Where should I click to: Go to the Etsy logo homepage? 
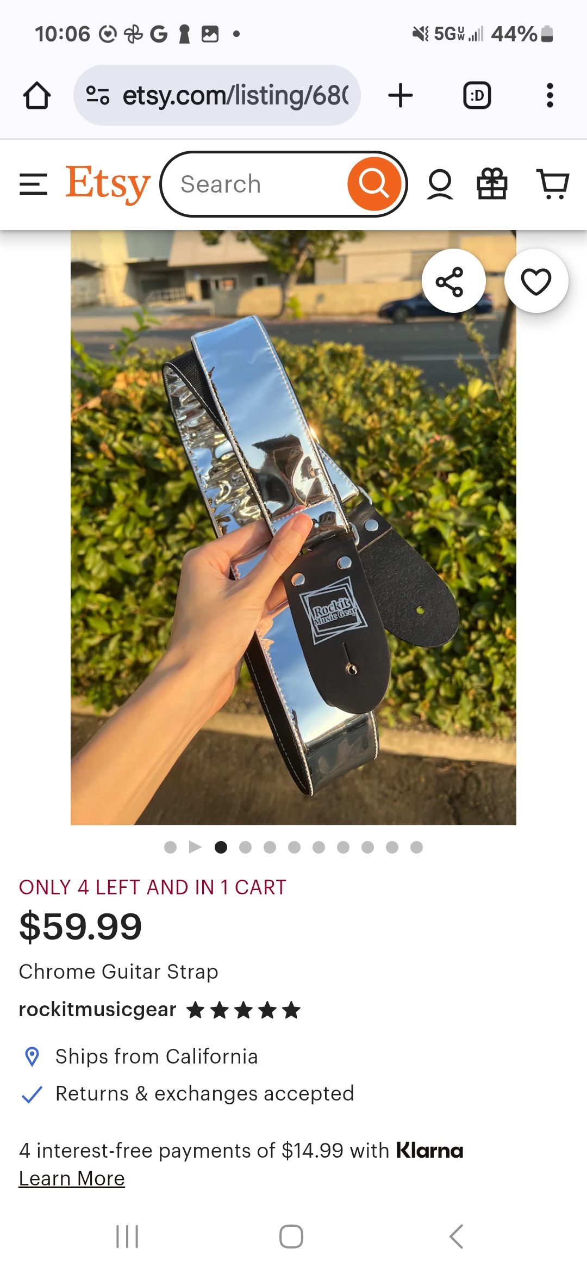[x=108, y=184]
